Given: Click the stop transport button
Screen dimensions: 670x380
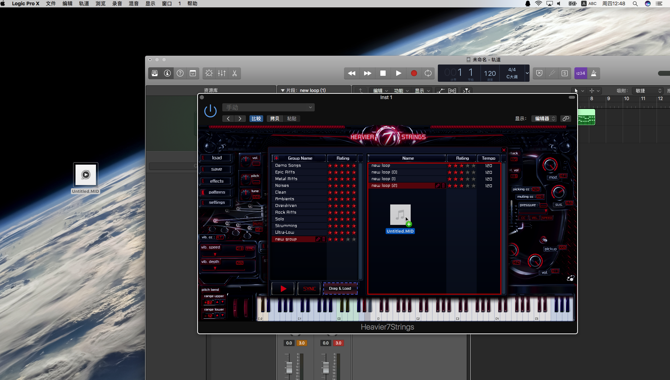Looking at the screenshot, I should [383, 73].
